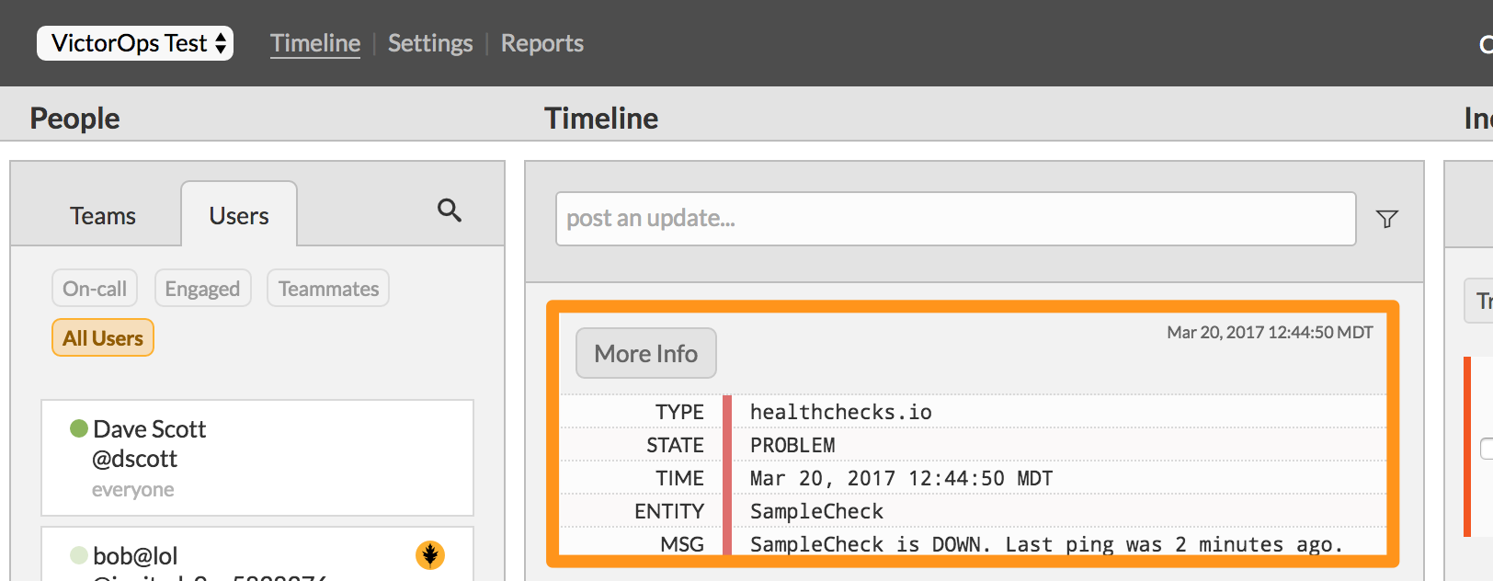Click the SampleCheck is DOWN message row
Screen dimensions: 1493x581
point(973,544)
